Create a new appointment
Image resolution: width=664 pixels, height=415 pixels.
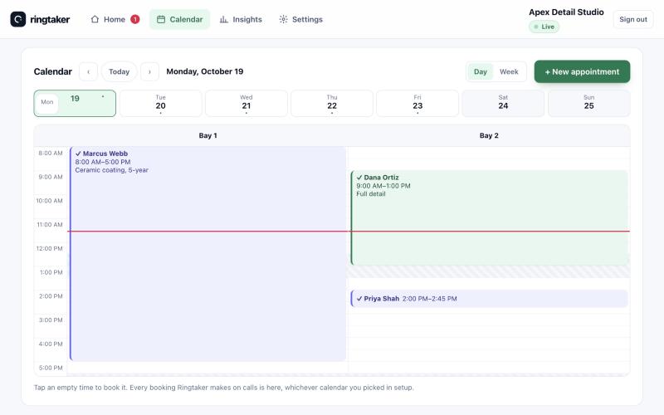click(582, 71)
